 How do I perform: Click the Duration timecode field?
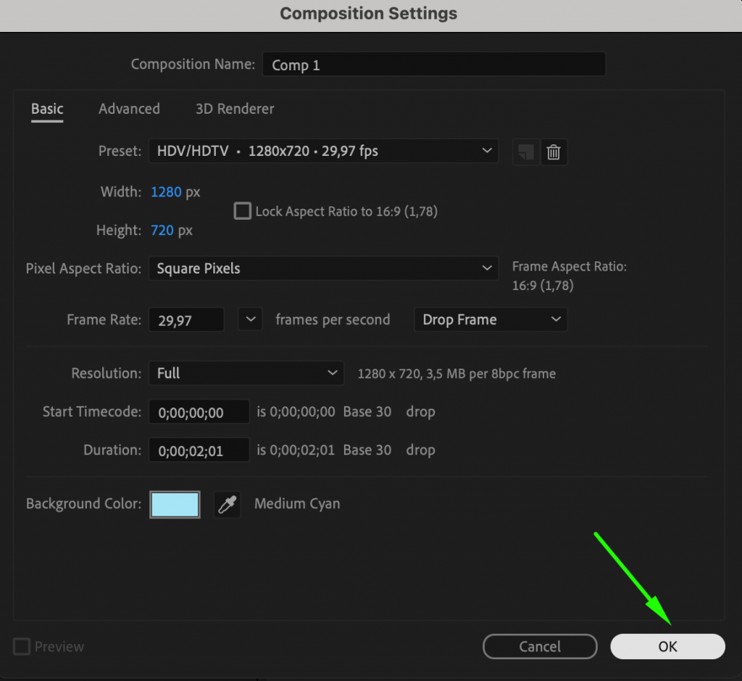[199, 450]
